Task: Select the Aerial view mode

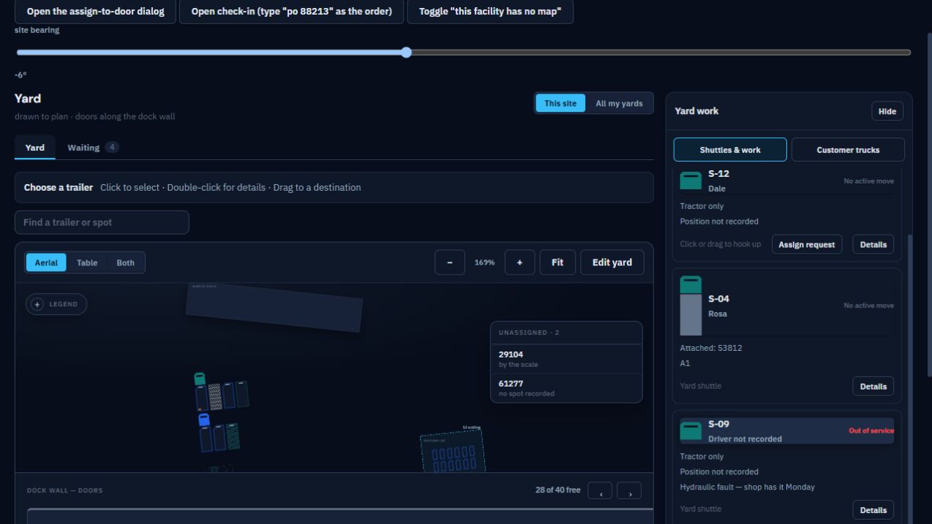Action: click(x=46, y=262)
